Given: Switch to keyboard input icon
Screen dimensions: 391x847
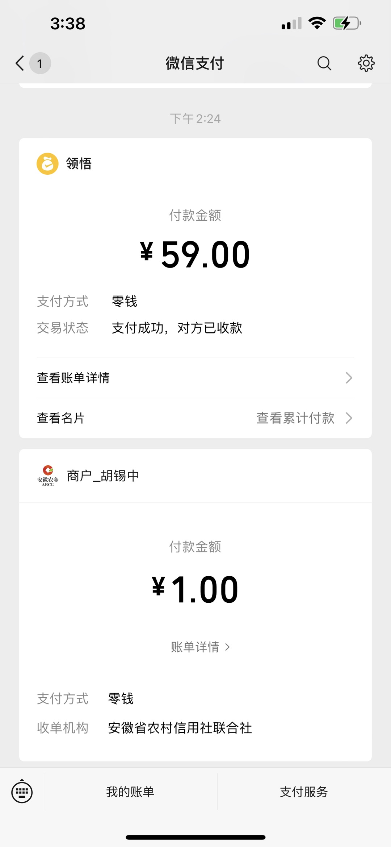Looking at the screenshot, I should coord(22,792).
